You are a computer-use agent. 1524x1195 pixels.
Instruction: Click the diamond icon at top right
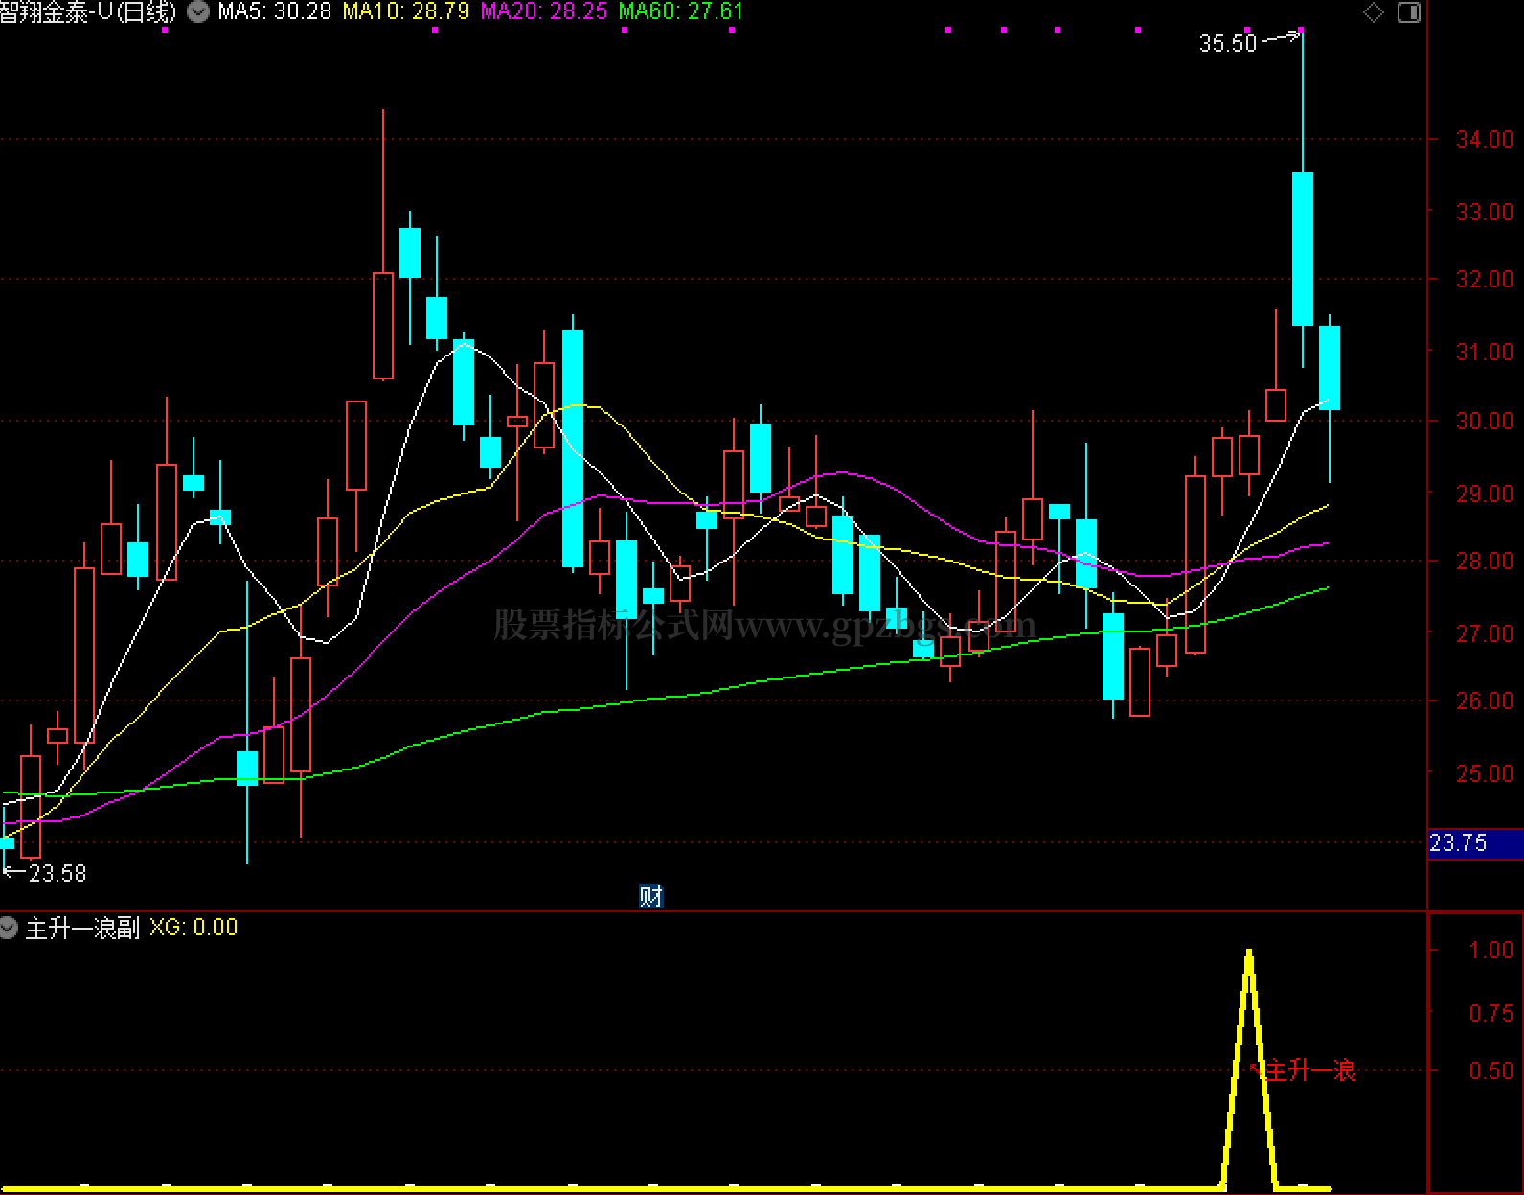(1374, 12)
